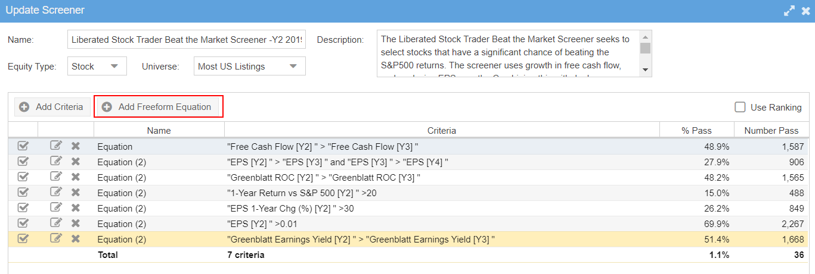
Task: Open the Universe dropdown
Action: click(250, 67)
